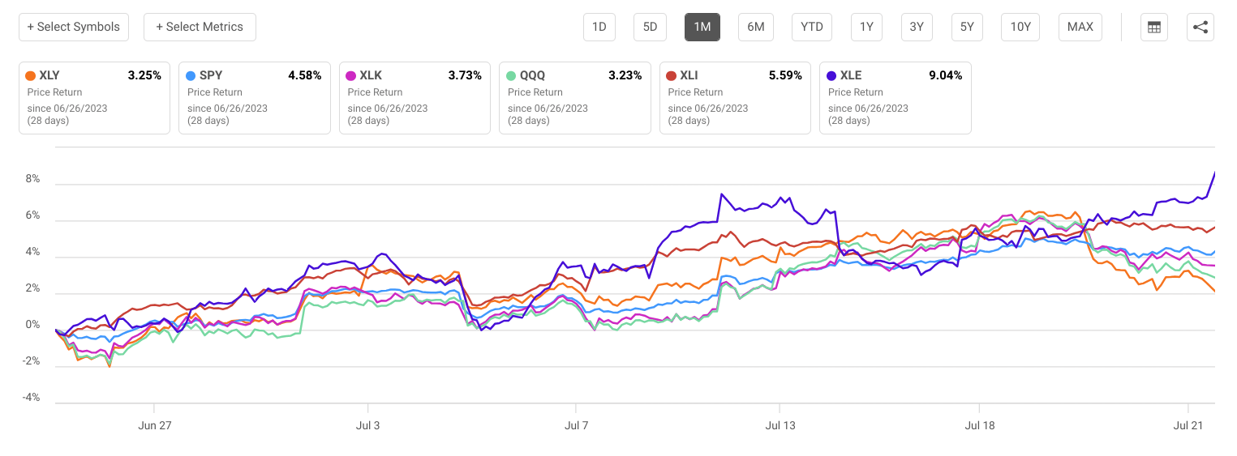This screenshot has width=1237, height=456.
Task: Select the 1M time range
Action: click(x=702, y=27)
